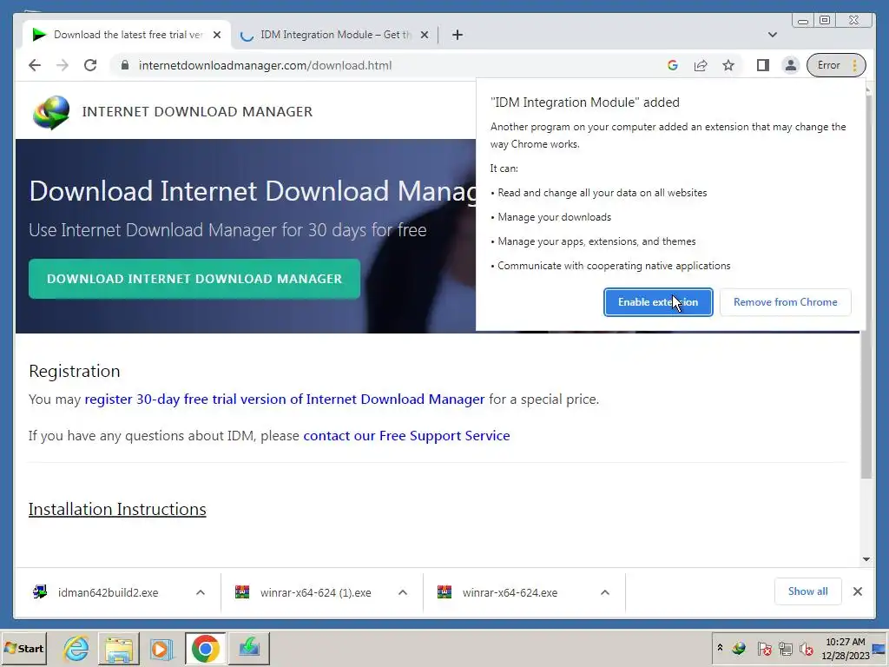The height and width of the screenshot is (667, 889).
Task: Expand the tab search chevron
Action: tap(772, 35)
